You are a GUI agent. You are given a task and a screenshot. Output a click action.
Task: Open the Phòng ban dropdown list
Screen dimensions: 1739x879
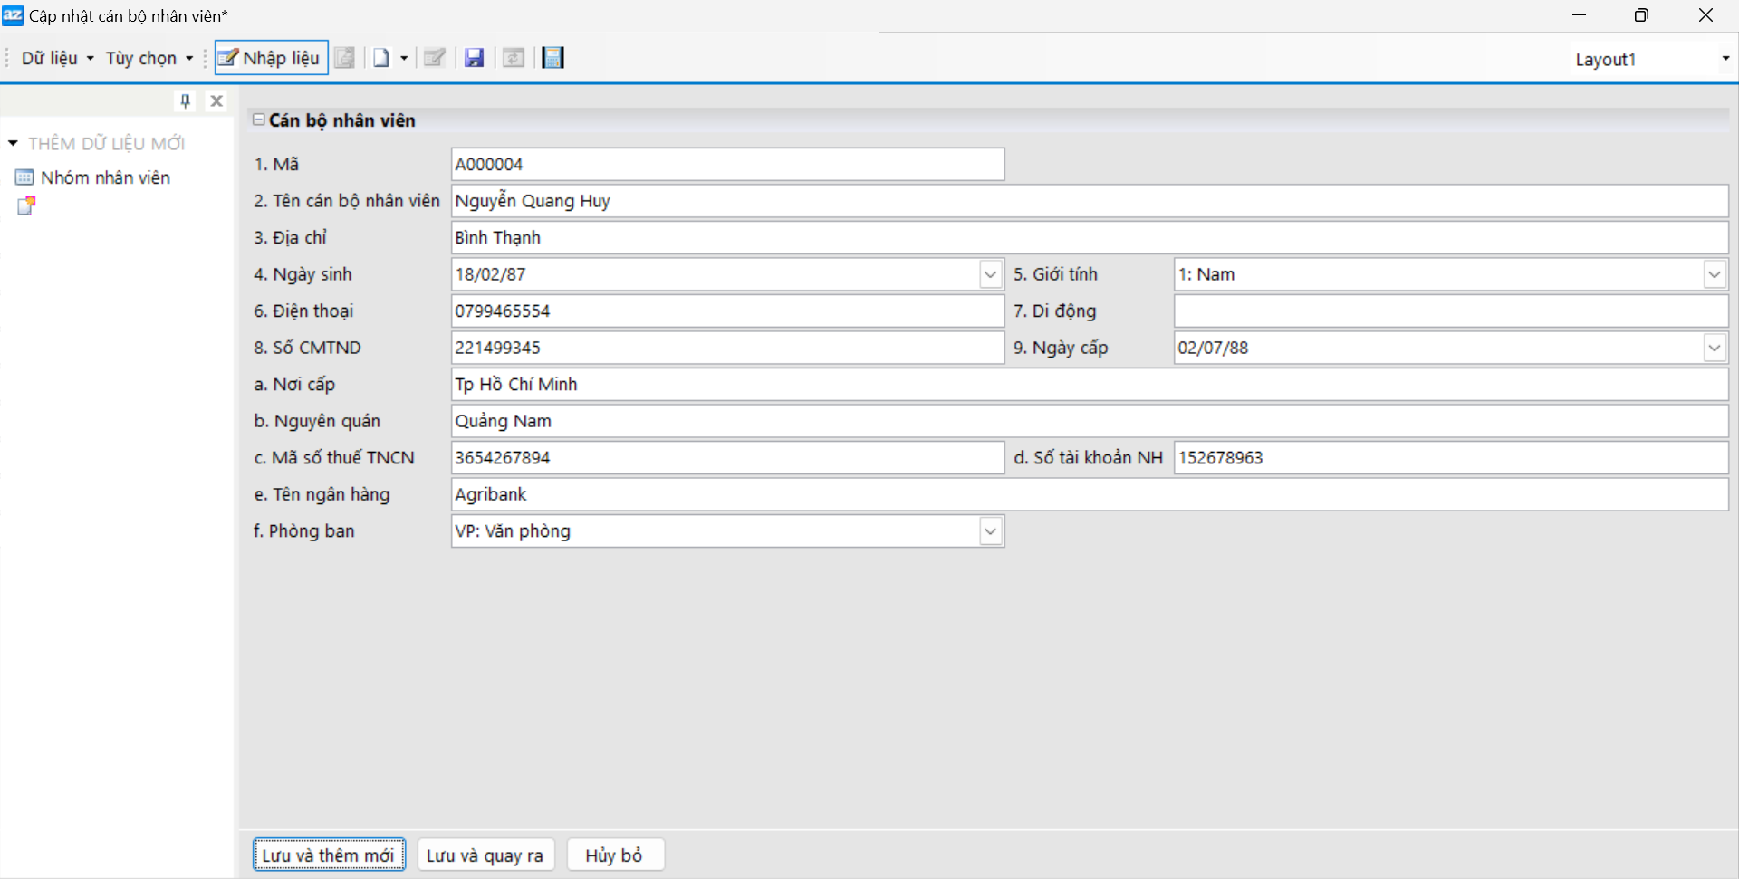pyautogui.click(x=990, y=531)
